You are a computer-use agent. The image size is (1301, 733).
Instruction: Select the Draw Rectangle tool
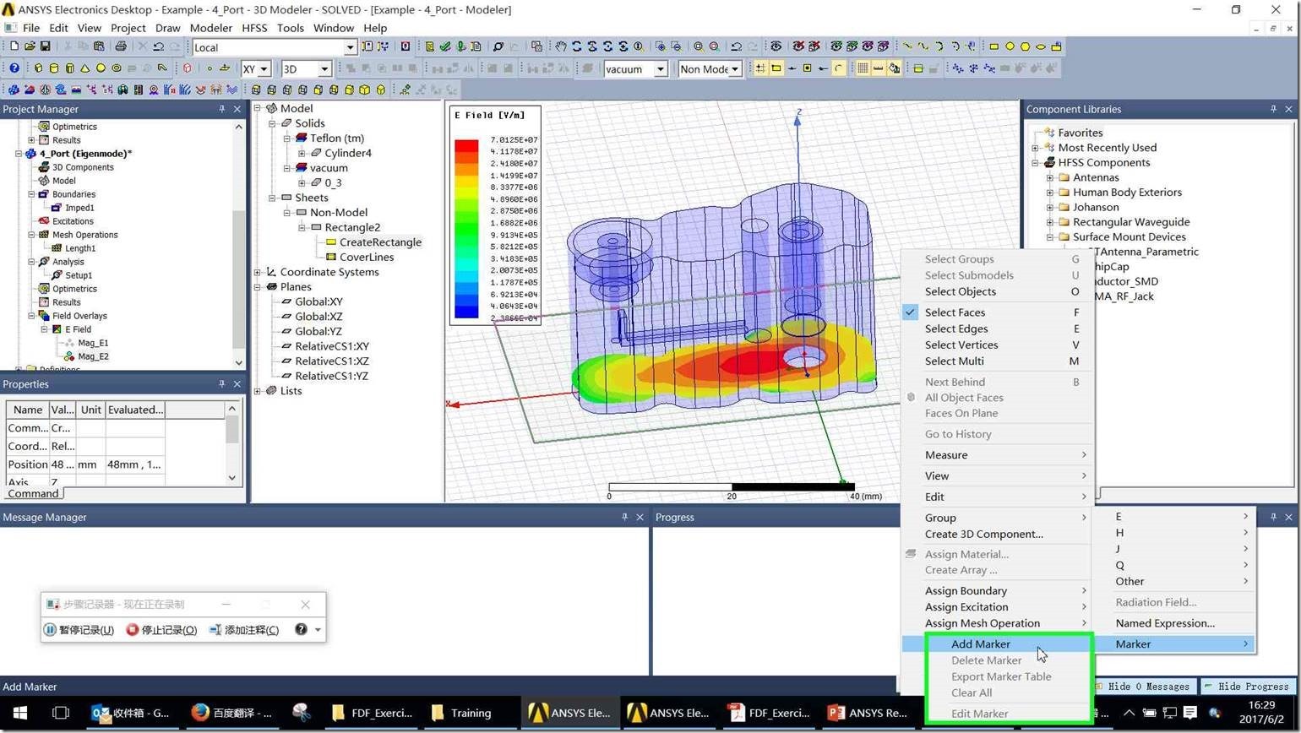pyautogui.click(x=994, y=46)
